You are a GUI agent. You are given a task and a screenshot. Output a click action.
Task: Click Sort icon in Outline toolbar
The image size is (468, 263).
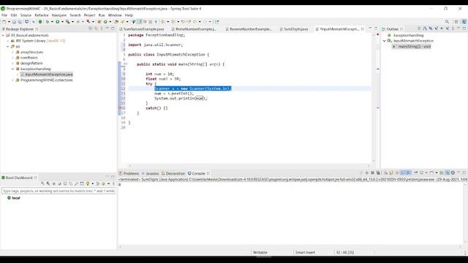coord(425,28)
